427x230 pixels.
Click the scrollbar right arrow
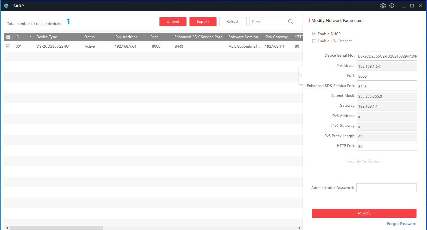click(299, 228)
